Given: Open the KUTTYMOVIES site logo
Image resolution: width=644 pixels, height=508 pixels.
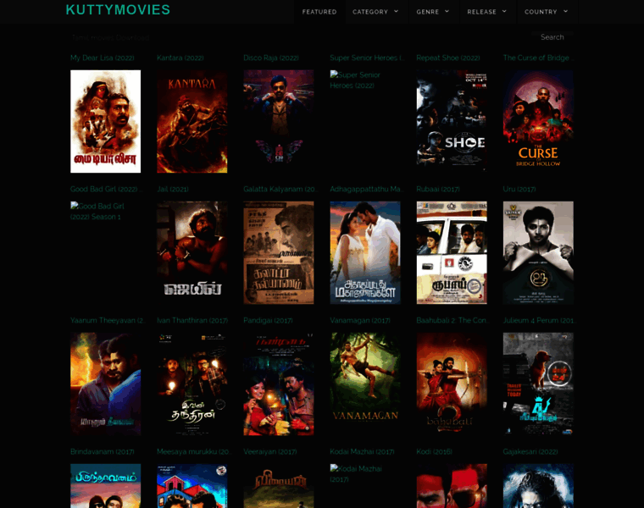Looking at the screenshot, I should [118, 10].
